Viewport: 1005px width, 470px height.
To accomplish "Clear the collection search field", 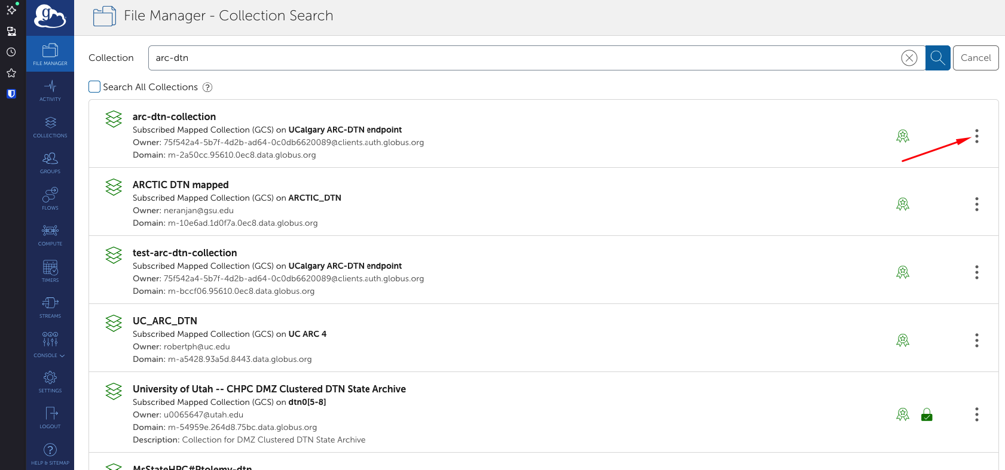I will point(909,58).
